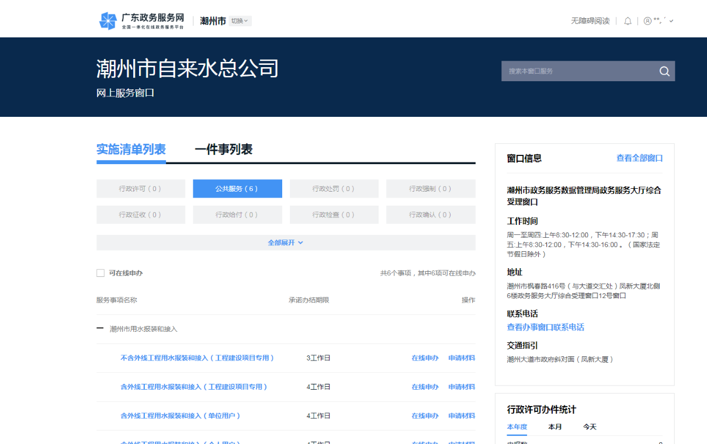Click the Guangdong government service site logo
The height and width of the screenshot is (444, 707).
click(x=141, y=21)
